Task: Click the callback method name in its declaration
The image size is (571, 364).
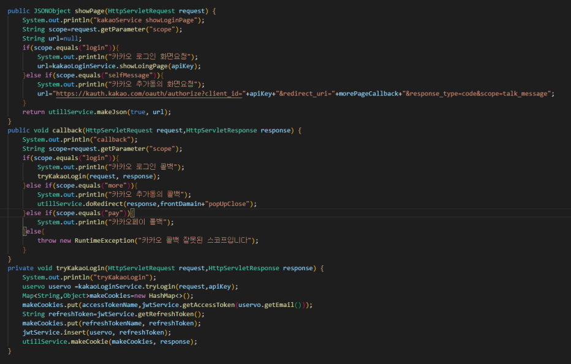Action: click(67, 131)
